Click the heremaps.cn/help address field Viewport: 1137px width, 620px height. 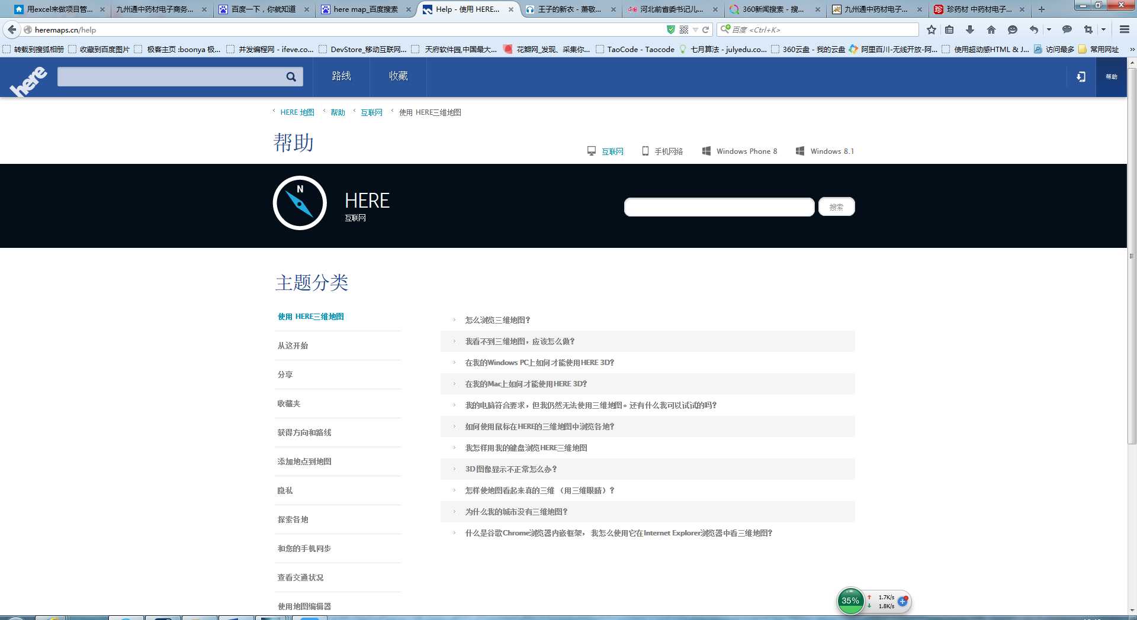[348, 30]
